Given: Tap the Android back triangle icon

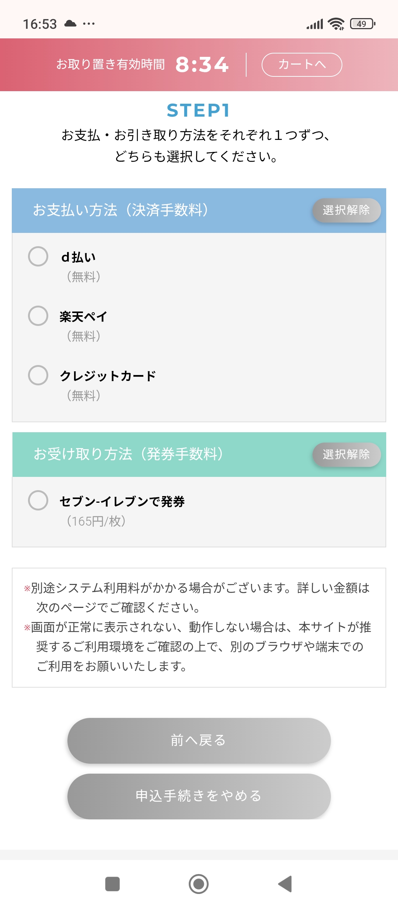Looking at the screenshot, I should 285,884.
